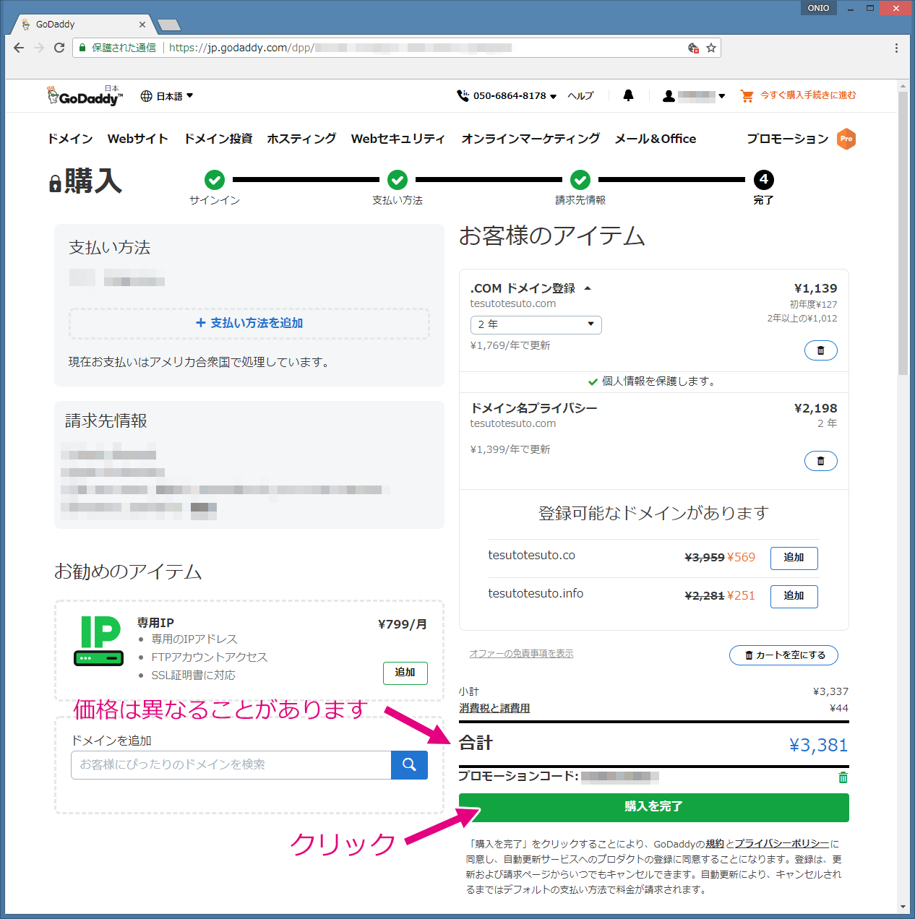Click 支払い方法を追加 to add payment
Screen dimensions: 915x919
tap(249, 323)
